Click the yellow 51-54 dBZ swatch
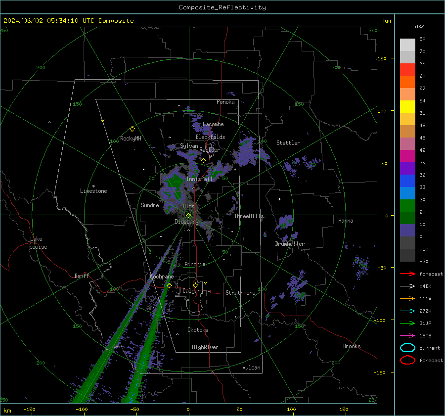Image resolution: width=445 pixels, height=416 pixels. tap(407, 107)
